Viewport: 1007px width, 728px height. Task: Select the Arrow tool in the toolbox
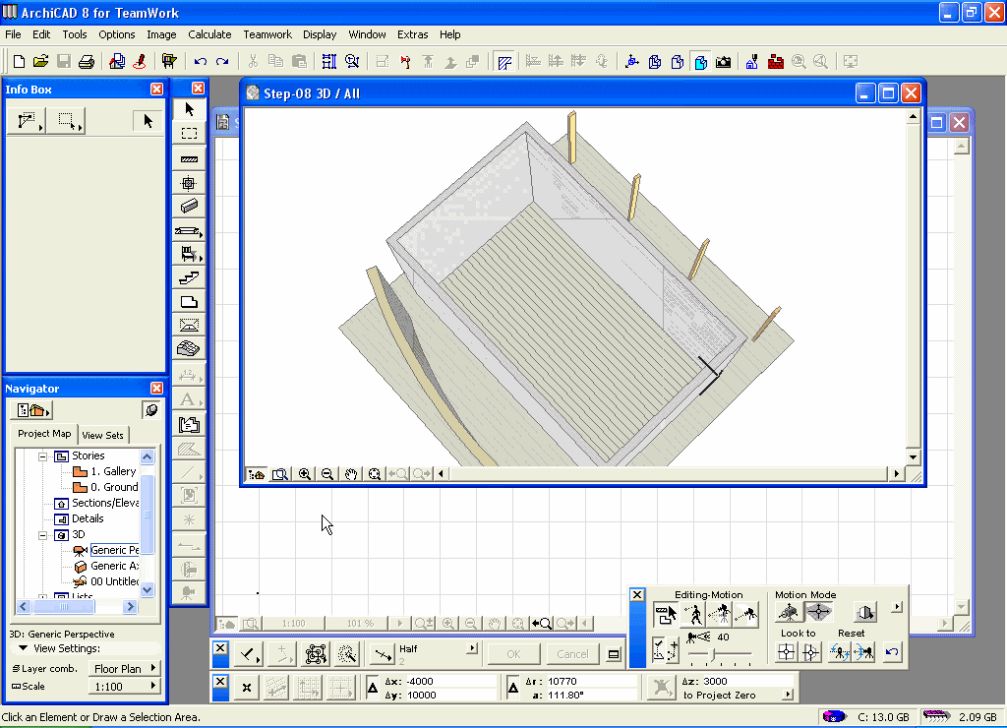(x=189, y=110)
